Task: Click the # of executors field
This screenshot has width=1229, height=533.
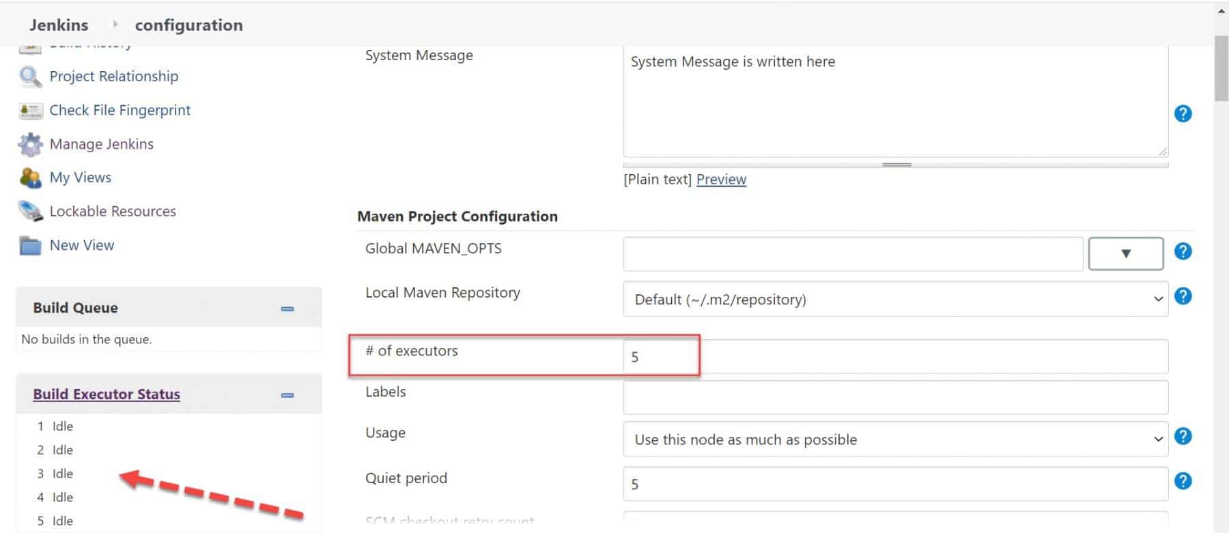Action: (895, 356)
